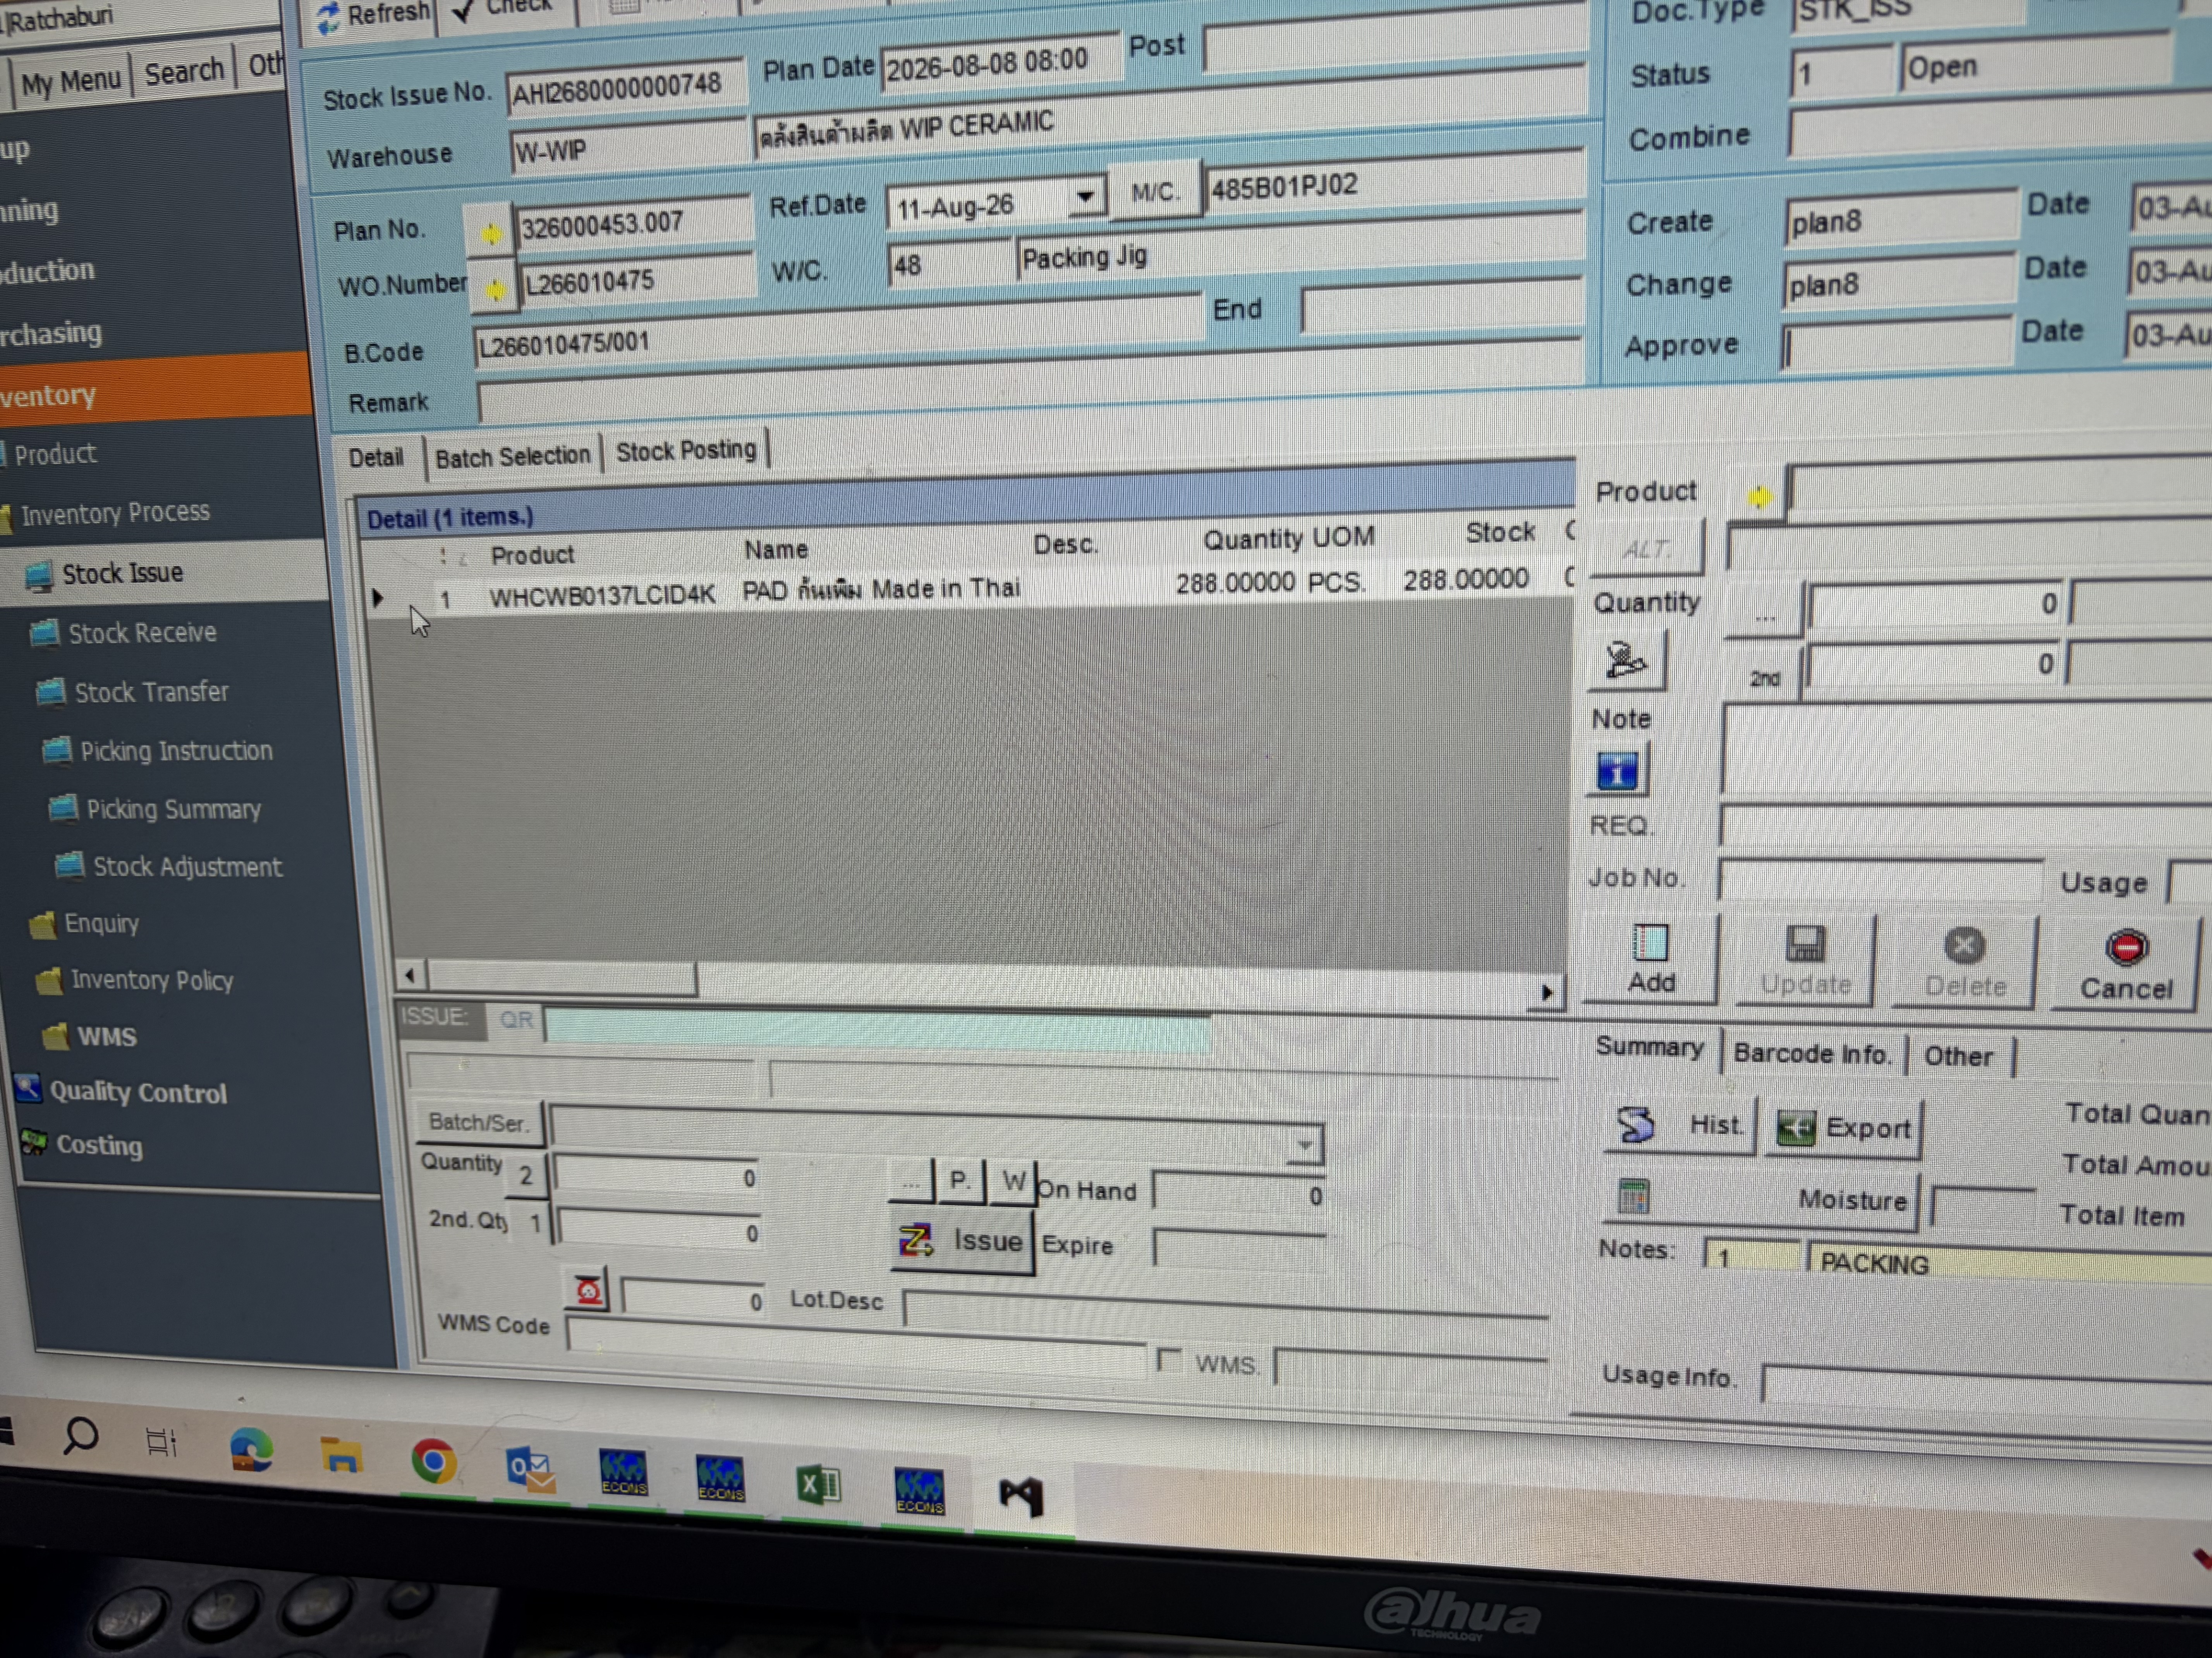This screenshot has height=1658, width=2212.
Task: Click the taskbar search magnifier
Action: [80, 1436]
